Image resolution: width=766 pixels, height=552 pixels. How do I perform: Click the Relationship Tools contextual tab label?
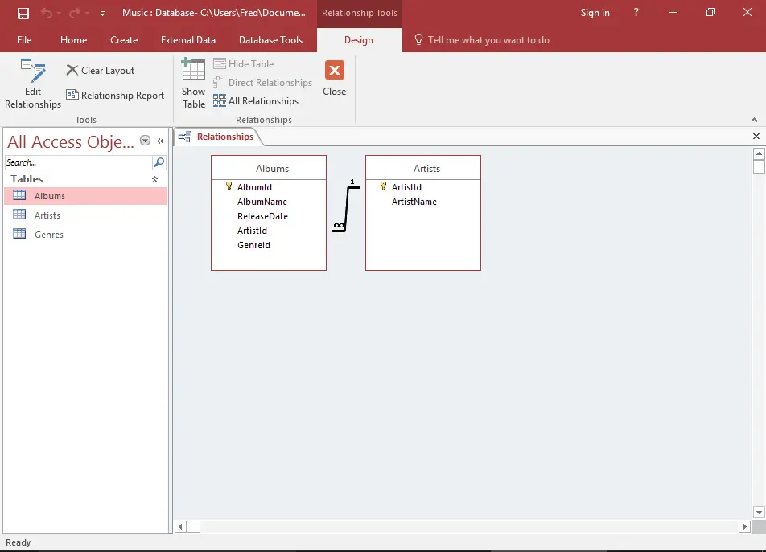point(360,13)
